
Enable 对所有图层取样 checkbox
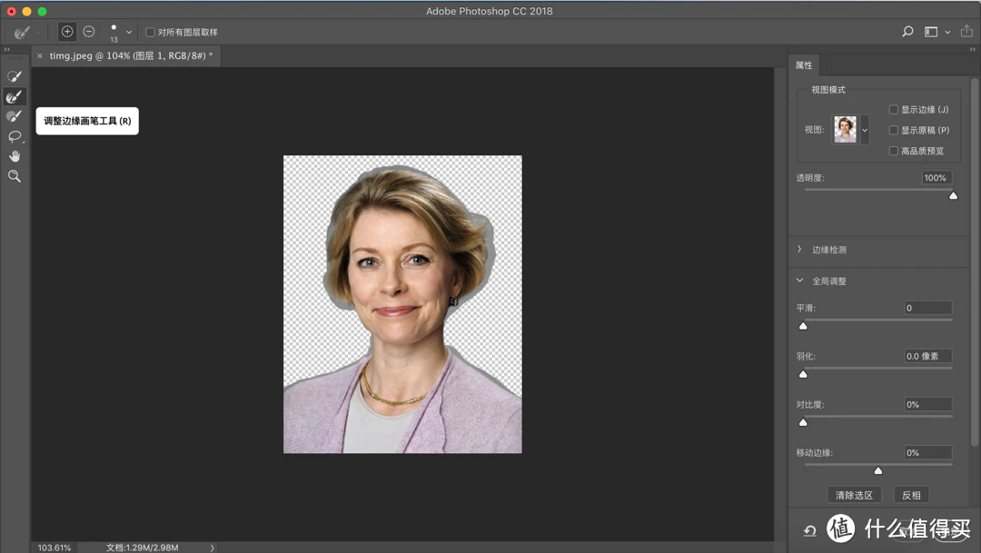click(150, 32)
